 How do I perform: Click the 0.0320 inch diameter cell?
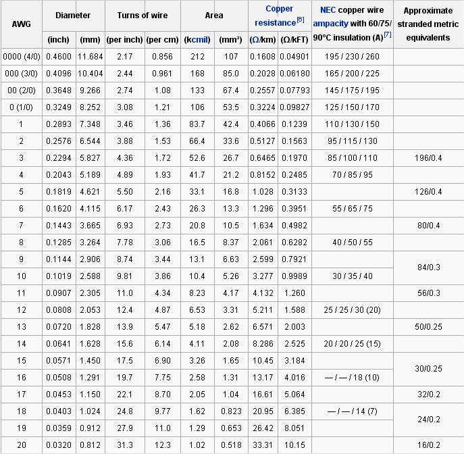click(59, 445)
